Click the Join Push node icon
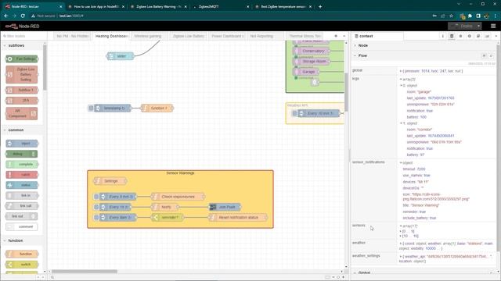501x281 pixels. 213,207
